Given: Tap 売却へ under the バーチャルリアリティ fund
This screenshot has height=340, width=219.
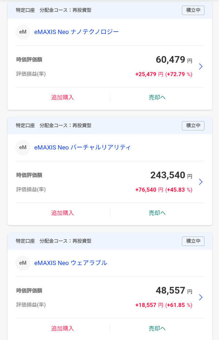Looking at the screenshot, I should [x=157, y=213].
